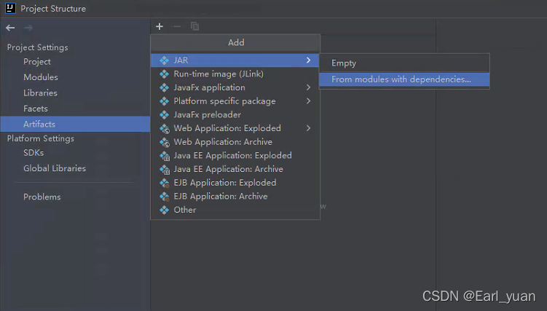The image size is (547, 311).
Task: Expand Web Application: Exploded submenu arrow
Action: pyautogui.click(x=309, y=128)
